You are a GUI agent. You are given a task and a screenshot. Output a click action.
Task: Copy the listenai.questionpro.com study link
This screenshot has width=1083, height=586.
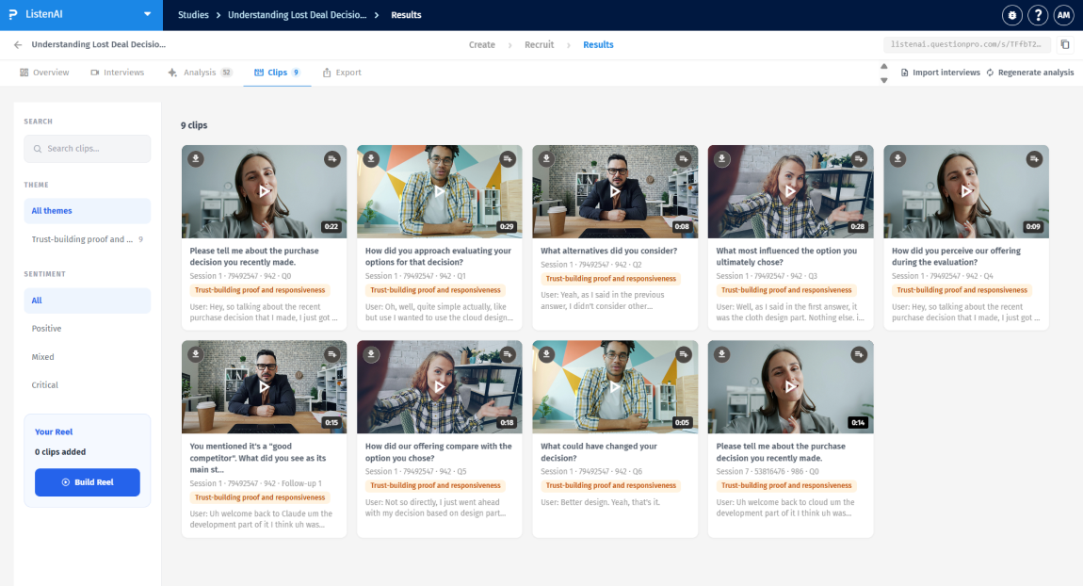1065,44
